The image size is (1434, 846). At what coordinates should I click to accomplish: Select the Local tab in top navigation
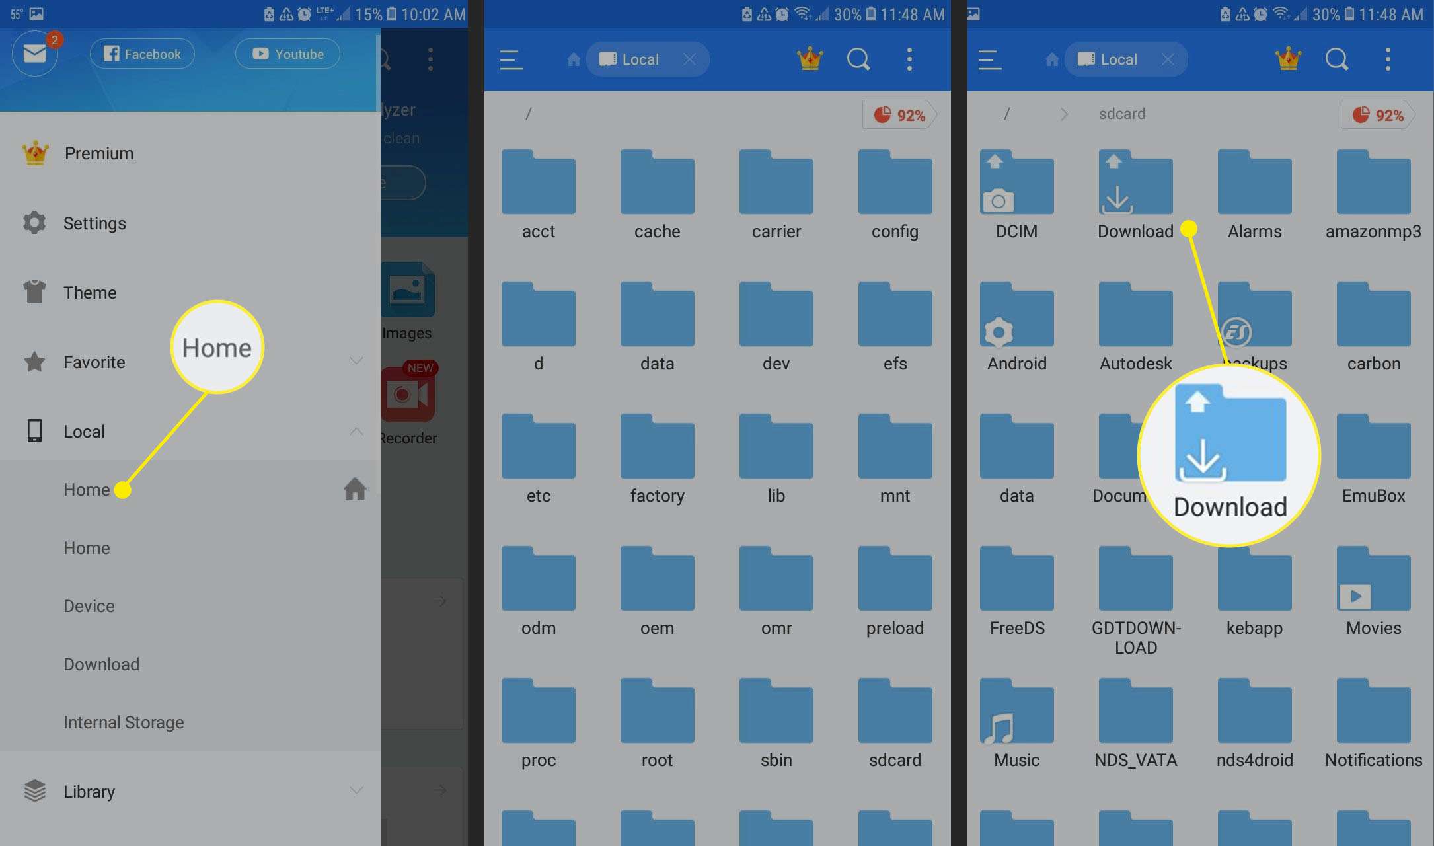click(x=640, y=59)
